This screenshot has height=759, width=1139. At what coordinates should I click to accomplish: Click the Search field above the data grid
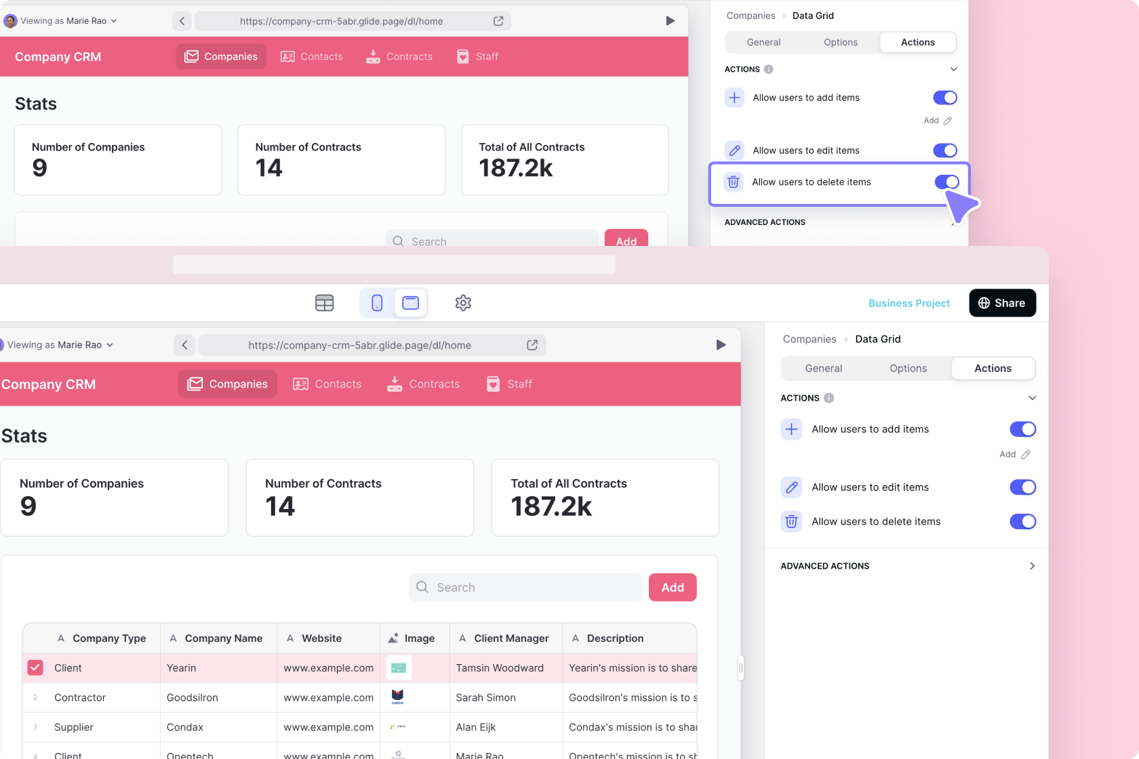tap(525, 588)
